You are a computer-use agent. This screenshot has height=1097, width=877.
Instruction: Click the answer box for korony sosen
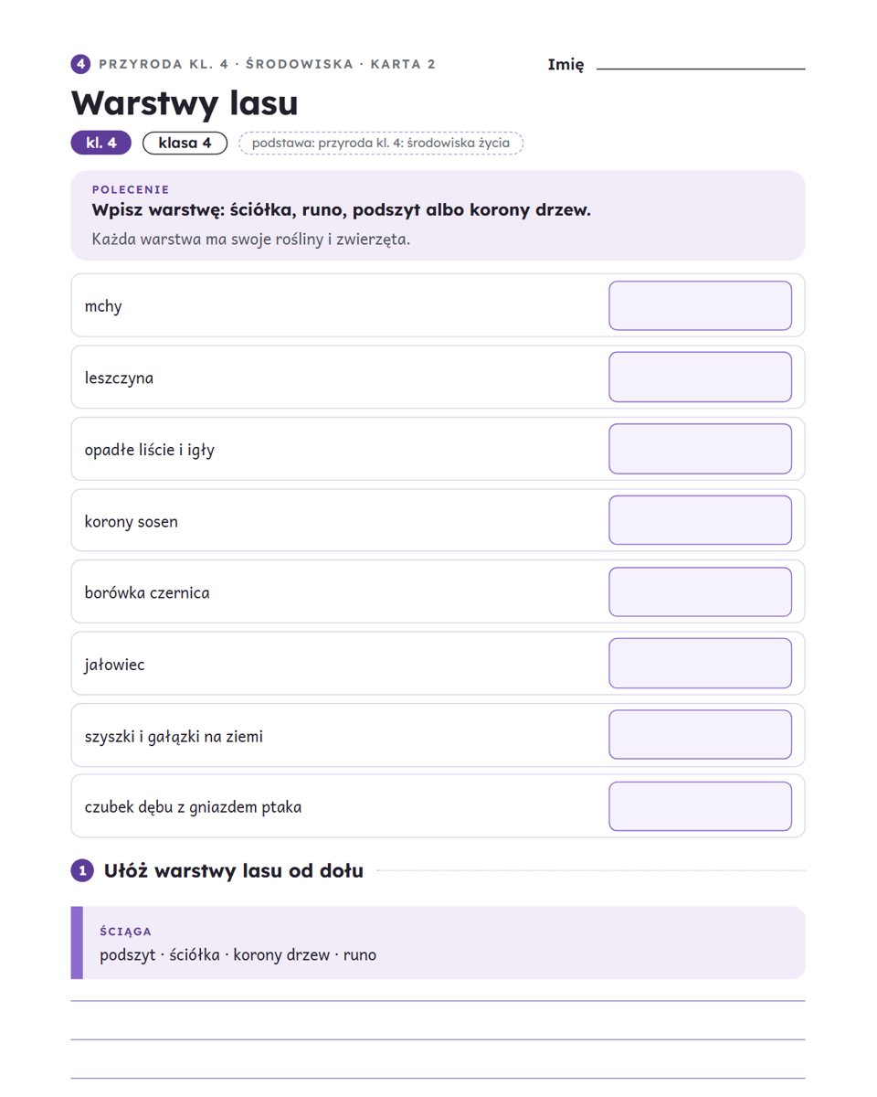coord(701,520)
